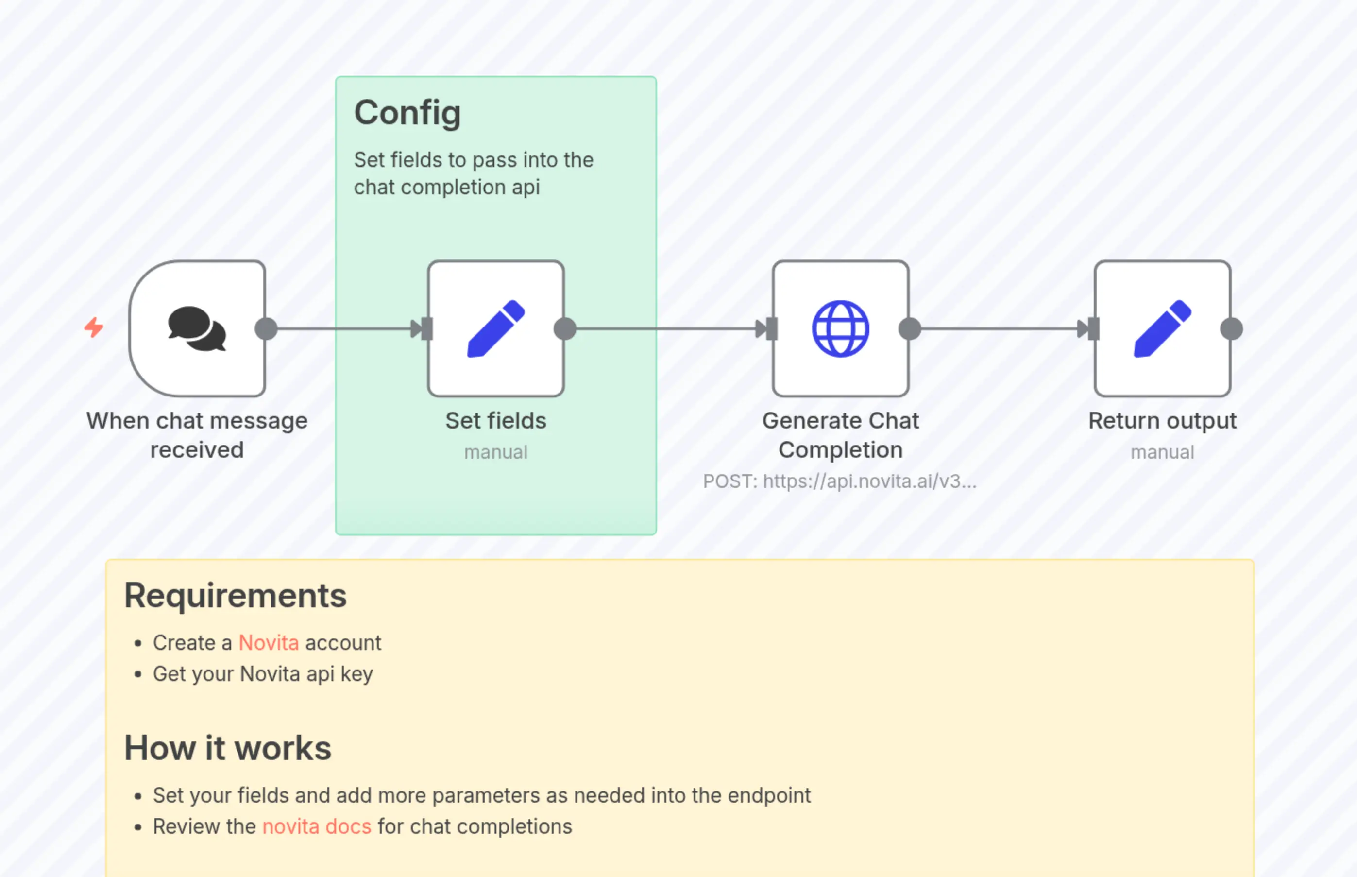
Task: Select the Generate Chat Completion node title
Action: (841, 434)
